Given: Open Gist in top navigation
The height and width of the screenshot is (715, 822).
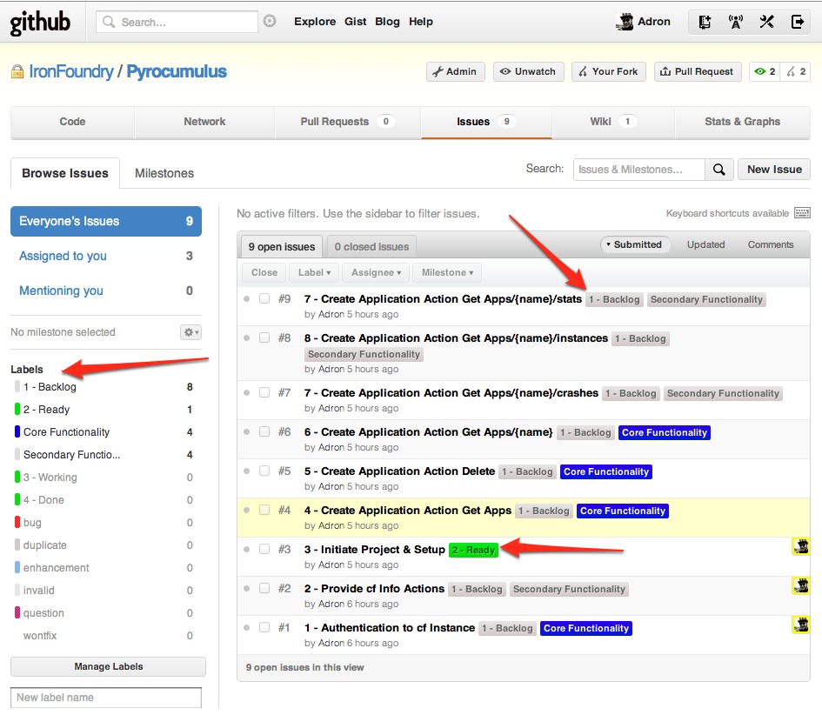Looking at the screenshot, I should pyautogui.click(x=355, y=22).
